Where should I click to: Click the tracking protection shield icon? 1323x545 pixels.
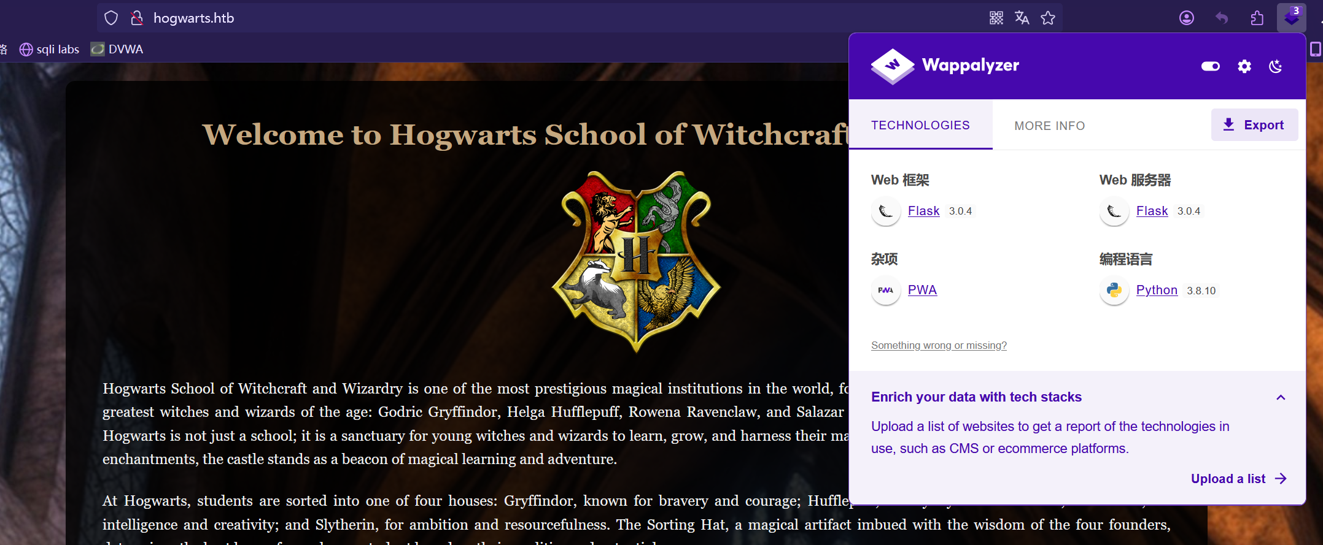click(111, 18)
